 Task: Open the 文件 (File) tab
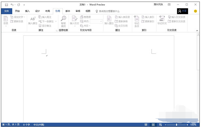click(x=7, y=11)
